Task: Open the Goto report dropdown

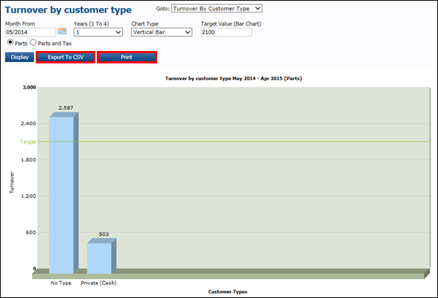Action: [x=217, y=9]
